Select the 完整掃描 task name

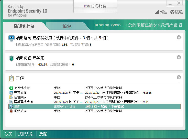pos(20,93)
